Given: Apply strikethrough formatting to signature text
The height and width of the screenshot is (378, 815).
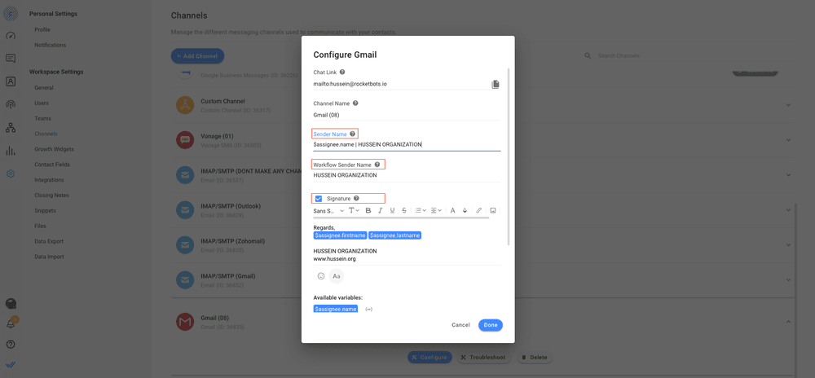Looking at the screenshot, I should (x=404, y=211).
